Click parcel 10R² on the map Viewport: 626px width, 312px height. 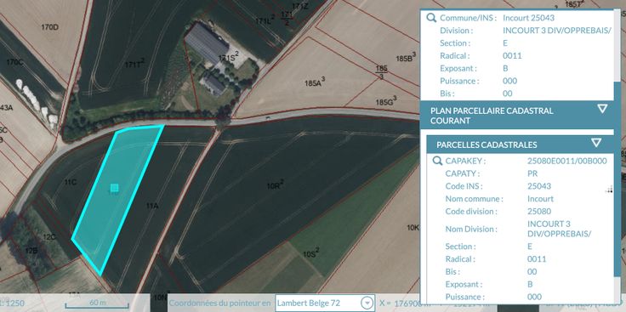pyautogui.click(x=275, y=185)
